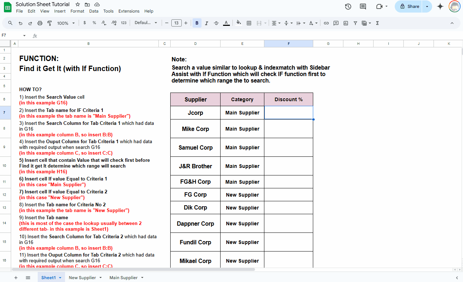
Task: Insert a link
Action: 326,23
